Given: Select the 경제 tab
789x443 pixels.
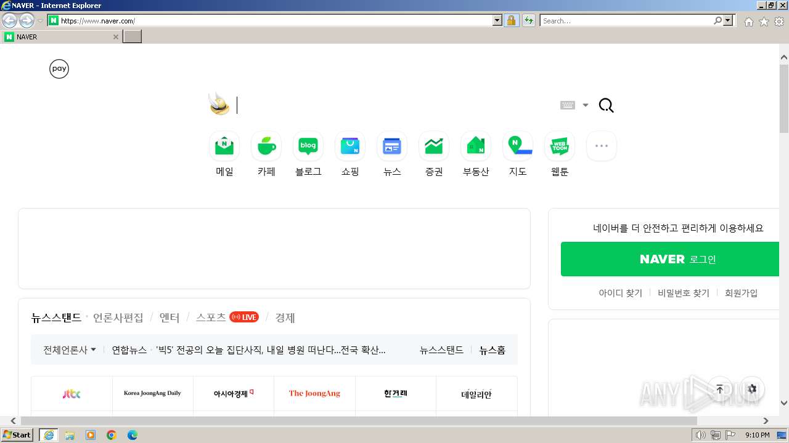Looking at the screenshot, I should pos(285,317).
